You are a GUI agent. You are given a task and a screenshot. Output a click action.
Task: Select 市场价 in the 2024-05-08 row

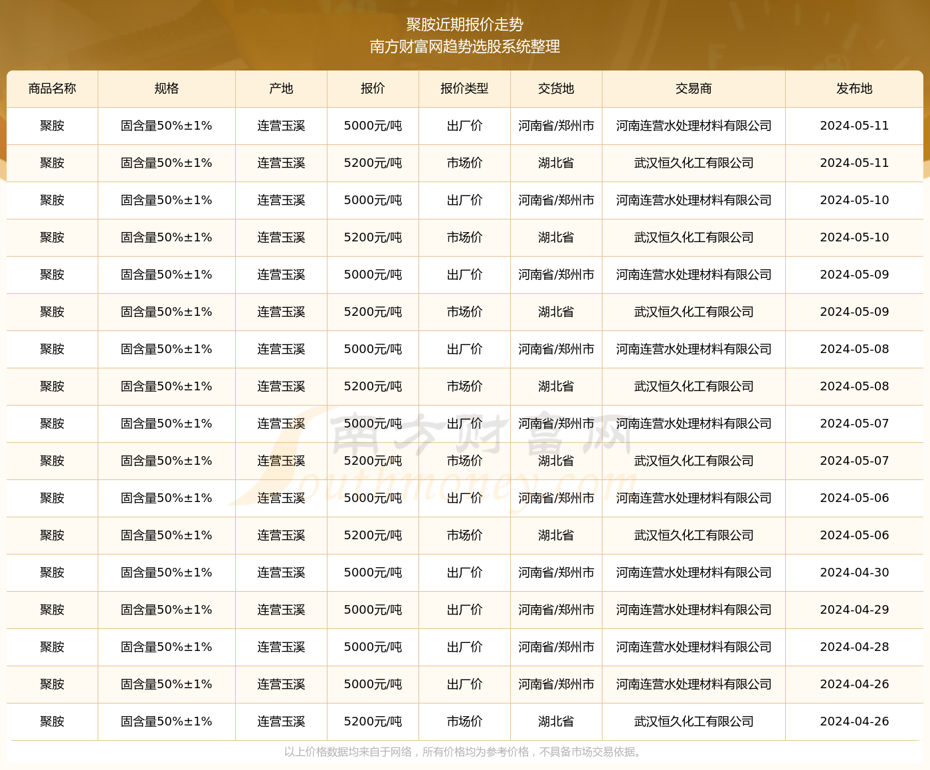(464, 386)
